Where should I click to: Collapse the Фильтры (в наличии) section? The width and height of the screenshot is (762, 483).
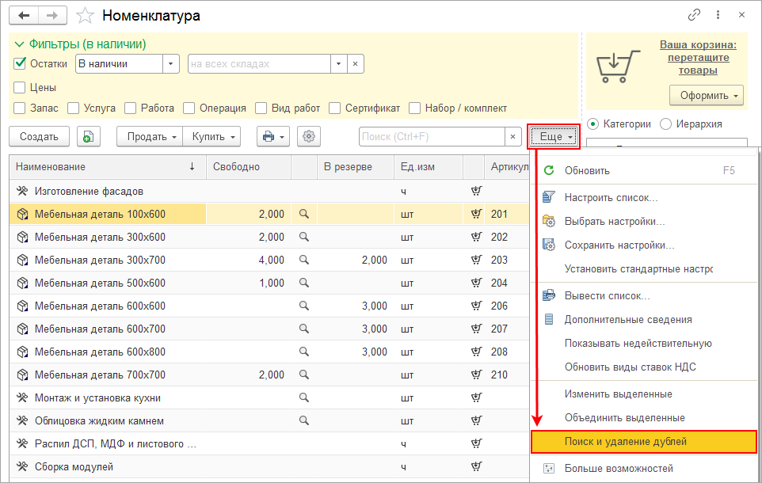20,44
